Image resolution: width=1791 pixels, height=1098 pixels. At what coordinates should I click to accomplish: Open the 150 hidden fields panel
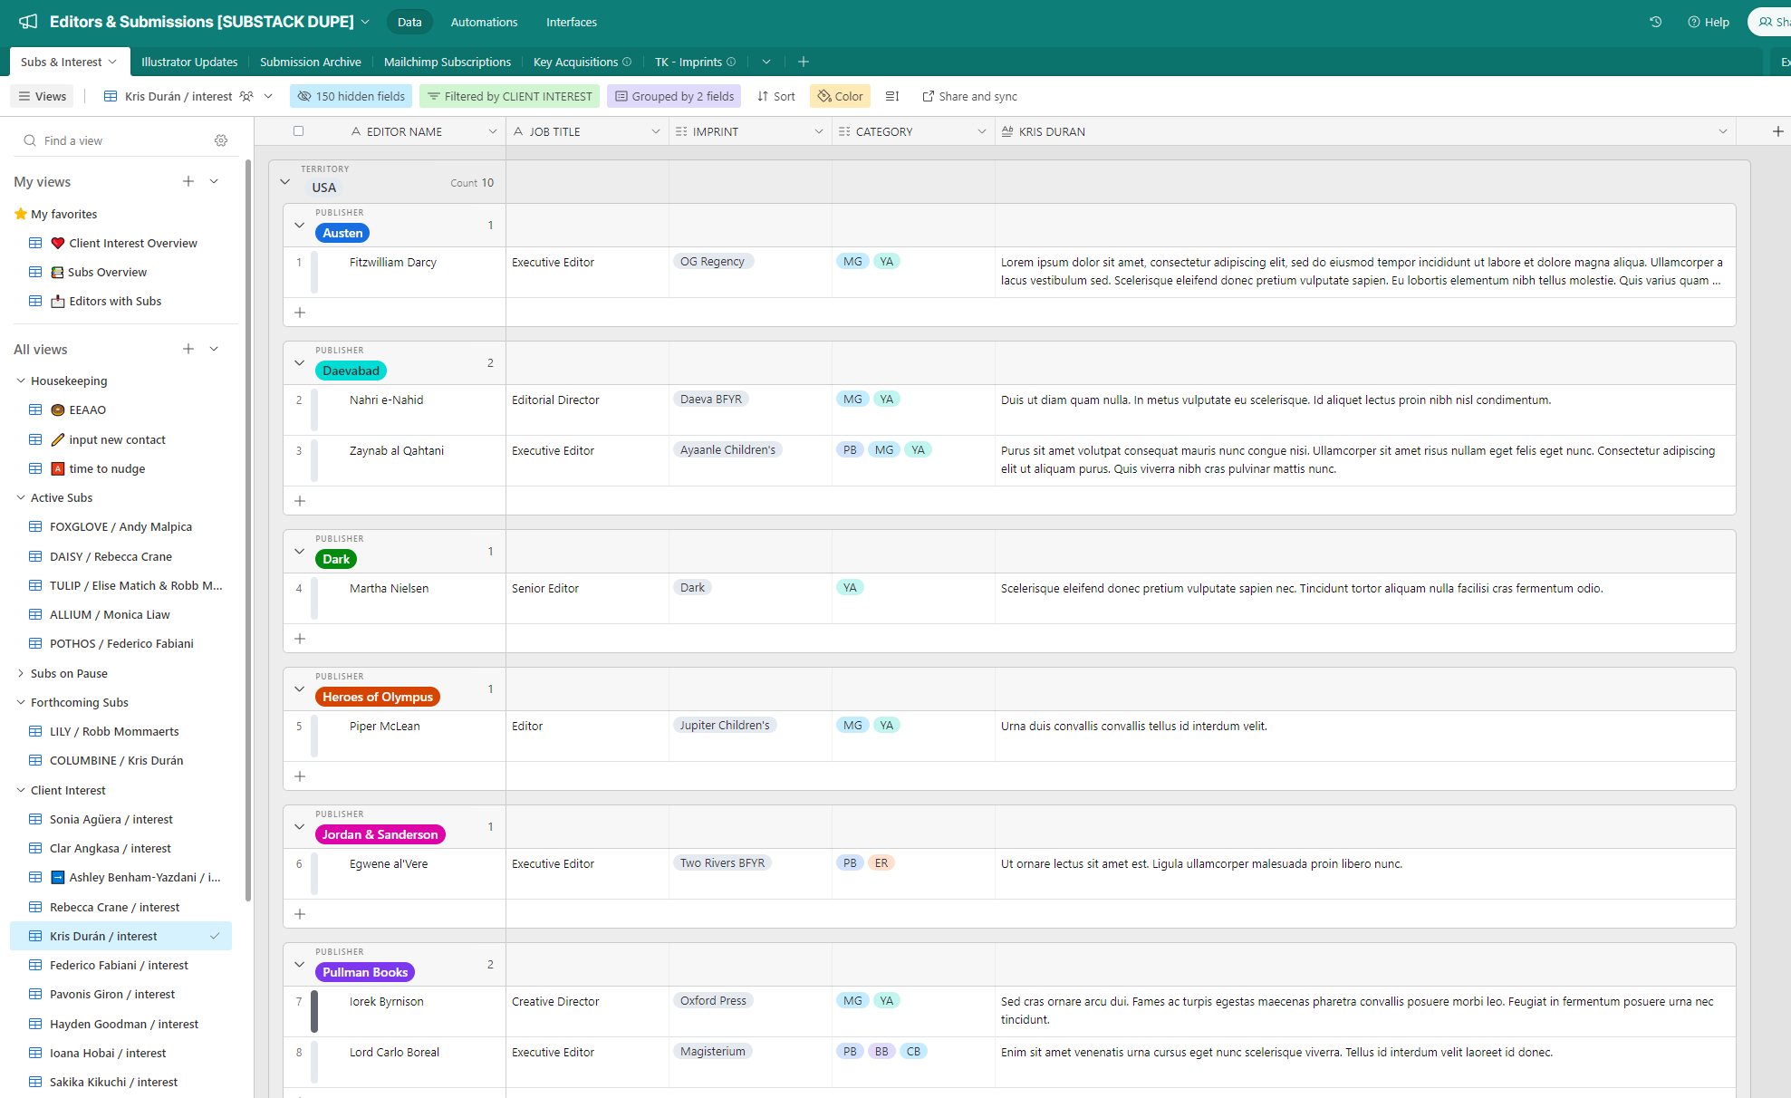tap(351, 96)
